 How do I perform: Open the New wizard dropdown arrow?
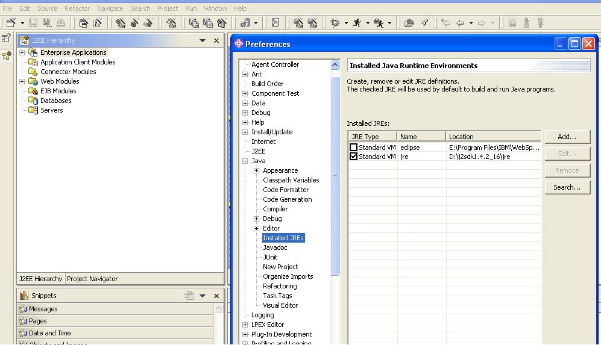pyautogui.click(x=22, y=23)
